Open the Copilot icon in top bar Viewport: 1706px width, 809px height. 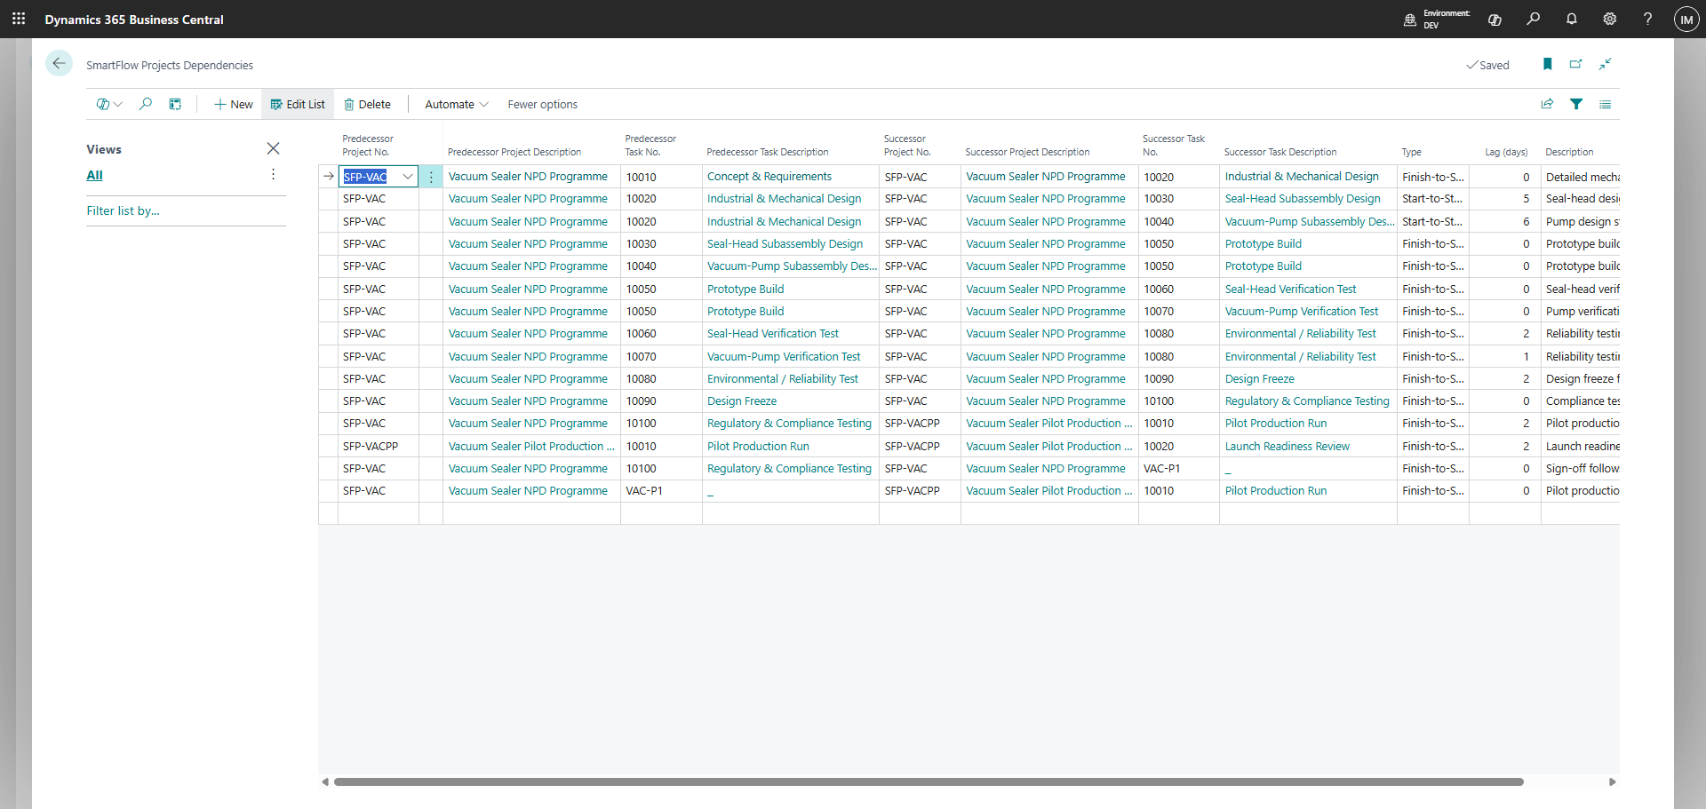click(1495, 19)
